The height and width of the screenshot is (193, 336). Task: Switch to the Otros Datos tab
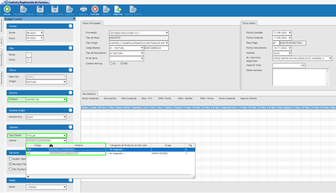pyautogui.click(x=249, y=23)
